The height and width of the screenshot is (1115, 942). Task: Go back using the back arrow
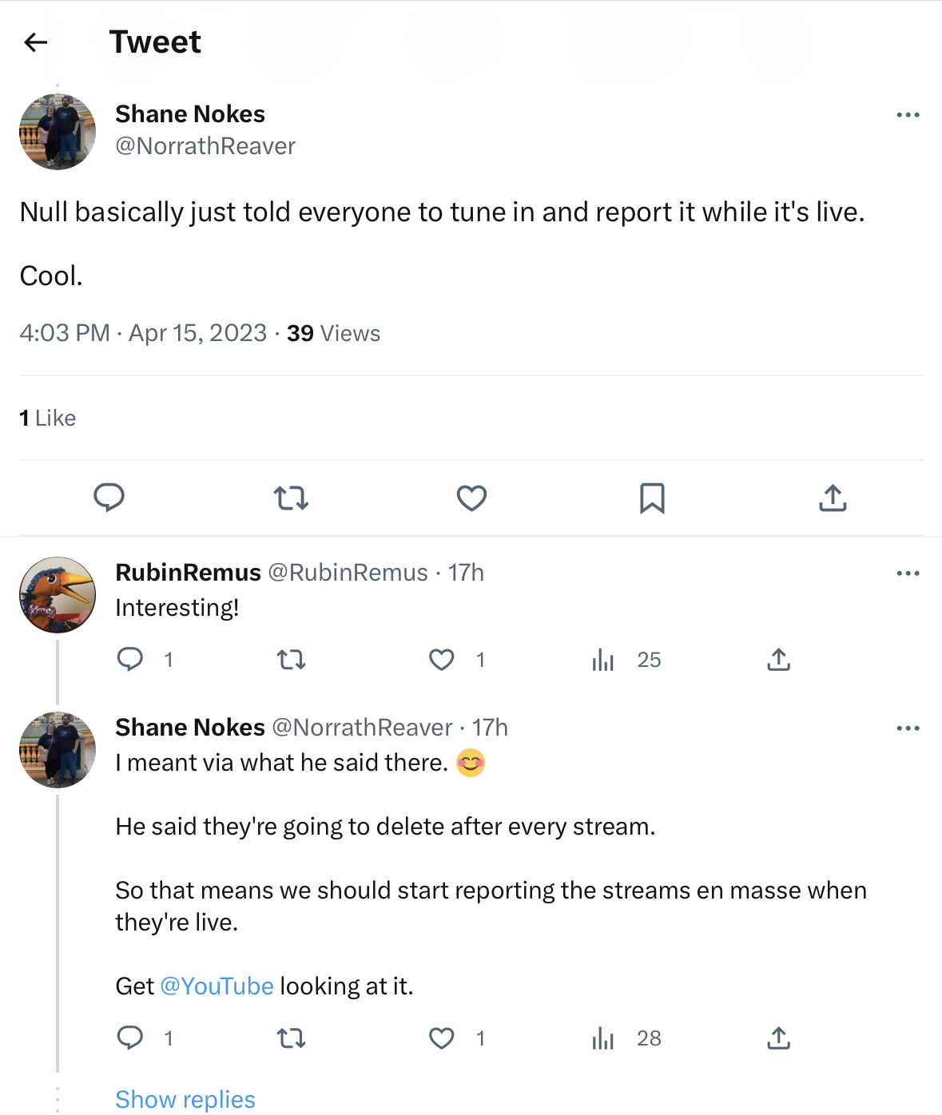36,42
